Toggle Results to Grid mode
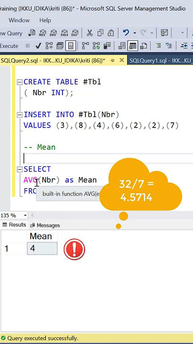The width and height of the screenshot is (193, 344). (133, 46)
